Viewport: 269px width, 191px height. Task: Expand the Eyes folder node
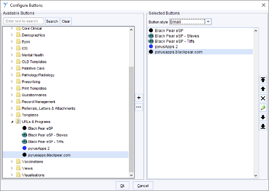click(x=12, y=41)
